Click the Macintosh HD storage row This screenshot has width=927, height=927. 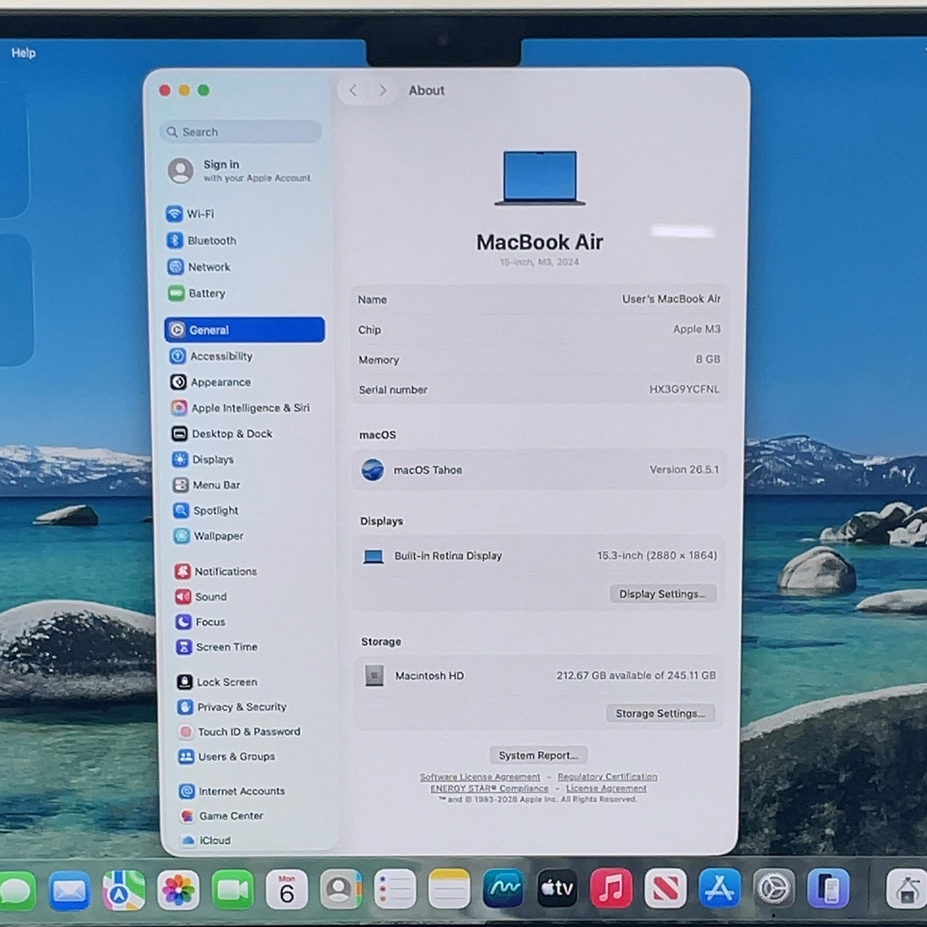click(538, 676)
